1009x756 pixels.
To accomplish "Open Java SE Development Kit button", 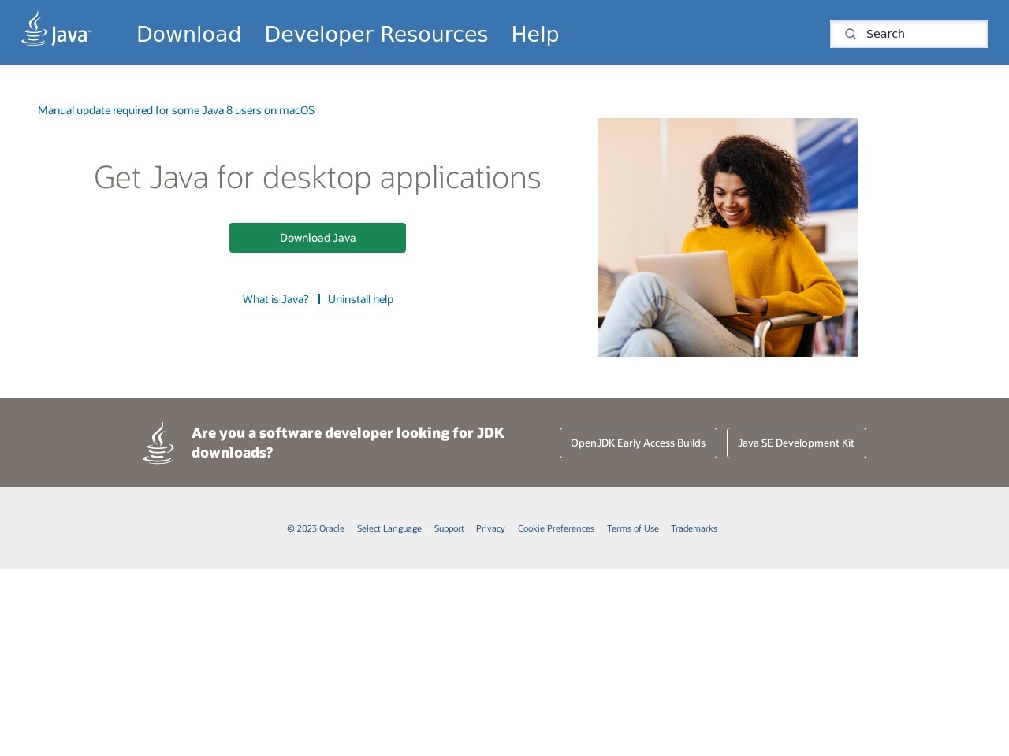I will point(795,443).
